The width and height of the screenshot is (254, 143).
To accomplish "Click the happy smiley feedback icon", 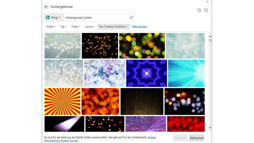I will (x=199, y=10).
